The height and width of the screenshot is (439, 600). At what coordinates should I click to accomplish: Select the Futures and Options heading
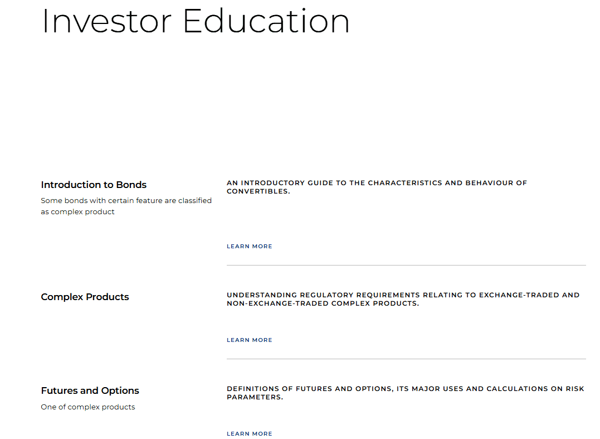coord(90,390)
